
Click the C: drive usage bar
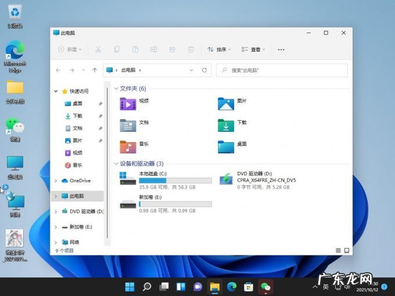(x=175, y=181)
